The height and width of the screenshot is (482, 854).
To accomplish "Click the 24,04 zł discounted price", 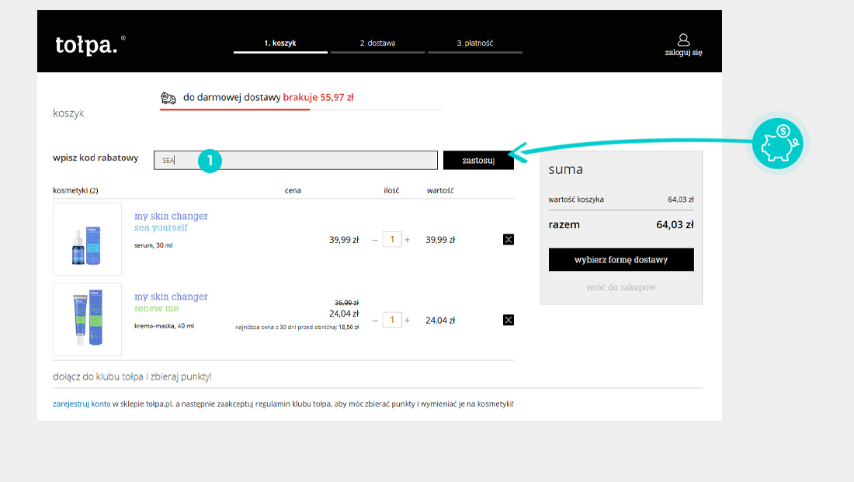I will point(344,314).
